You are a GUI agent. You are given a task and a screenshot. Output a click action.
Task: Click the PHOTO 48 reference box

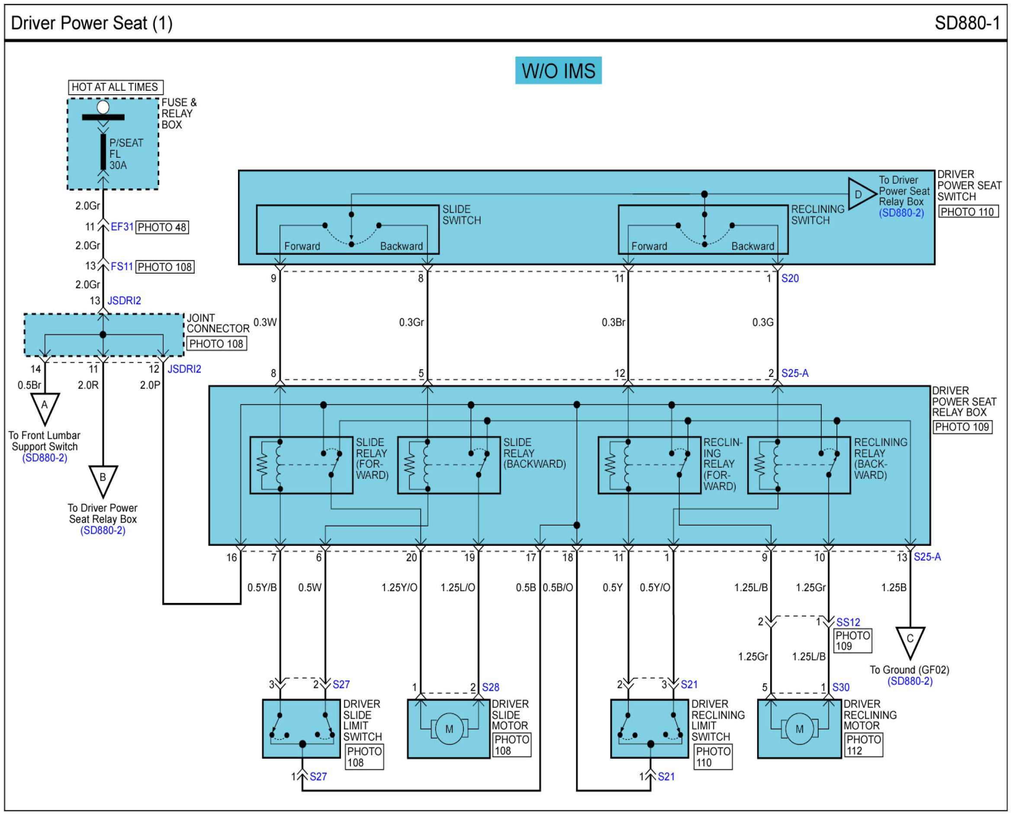coord(162,227)
